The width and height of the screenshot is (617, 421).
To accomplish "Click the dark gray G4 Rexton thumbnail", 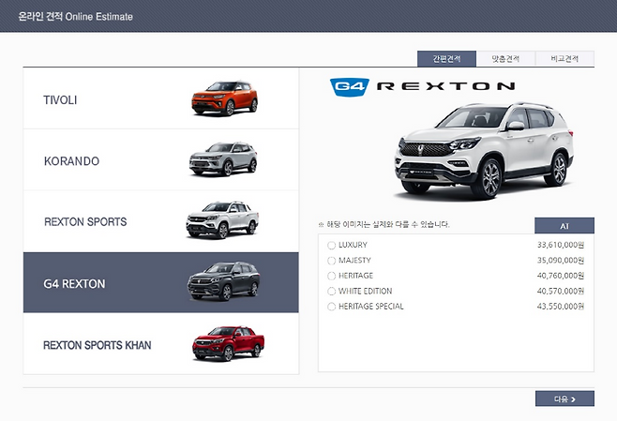I will pos(223,281).
